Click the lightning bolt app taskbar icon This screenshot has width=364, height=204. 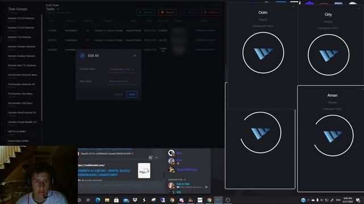(x=144, y=200)
